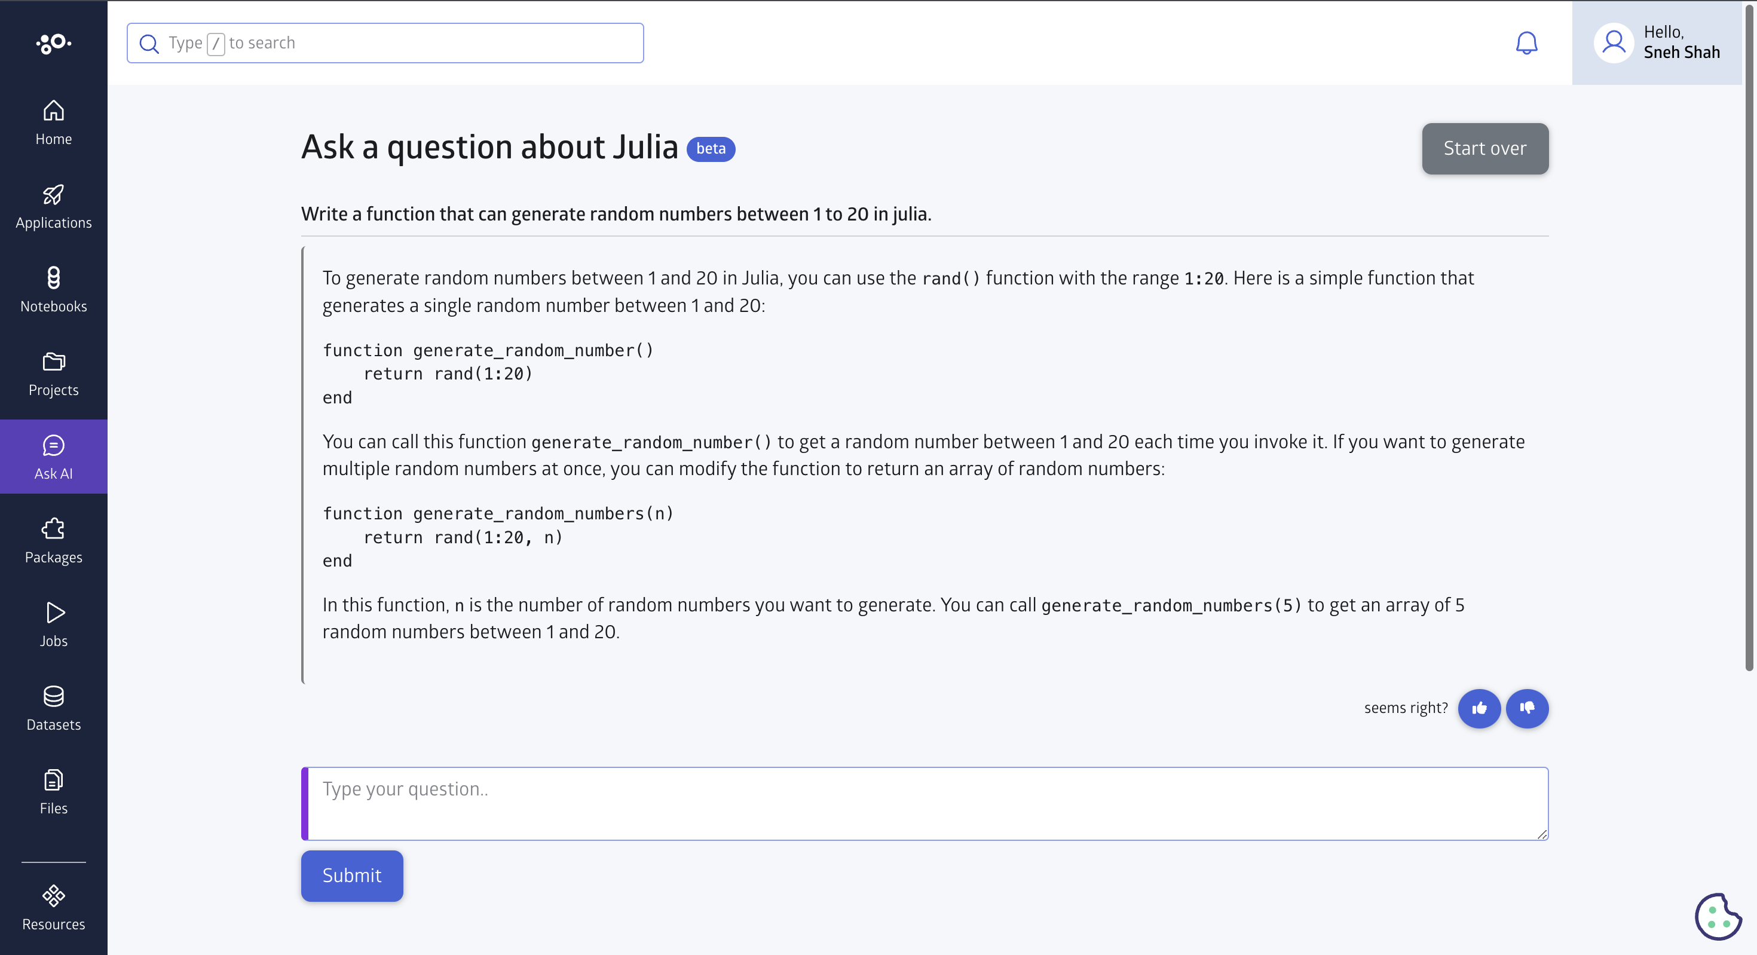Focus the Type to search field
1757x955 pixels.
tap(385, 43)
